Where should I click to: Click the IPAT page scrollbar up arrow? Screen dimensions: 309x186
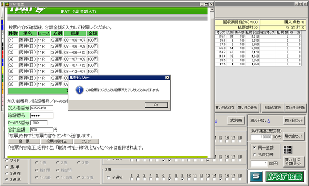212,10
